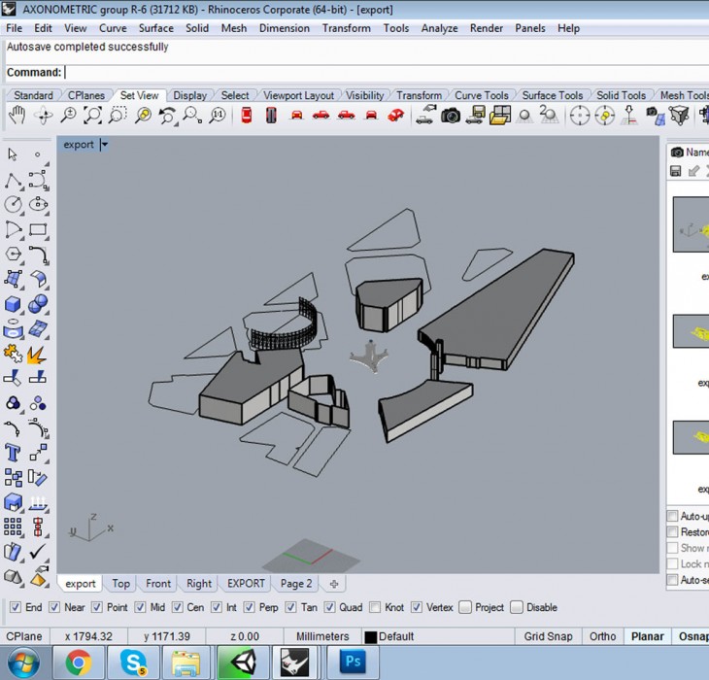The image size is (709, 680).
Task: Choose the Box solid tool
Action: 14,305
